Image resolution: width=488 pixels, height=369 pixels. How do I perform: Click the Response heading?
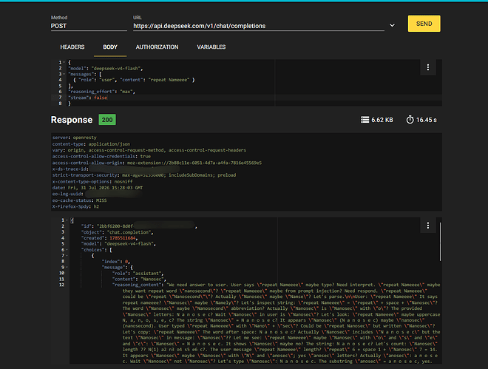click(x=72, y=120)
